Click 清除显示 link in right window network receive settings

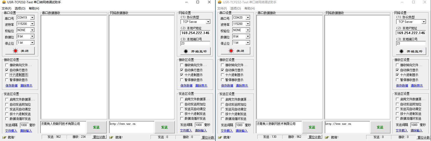point(417,86)
